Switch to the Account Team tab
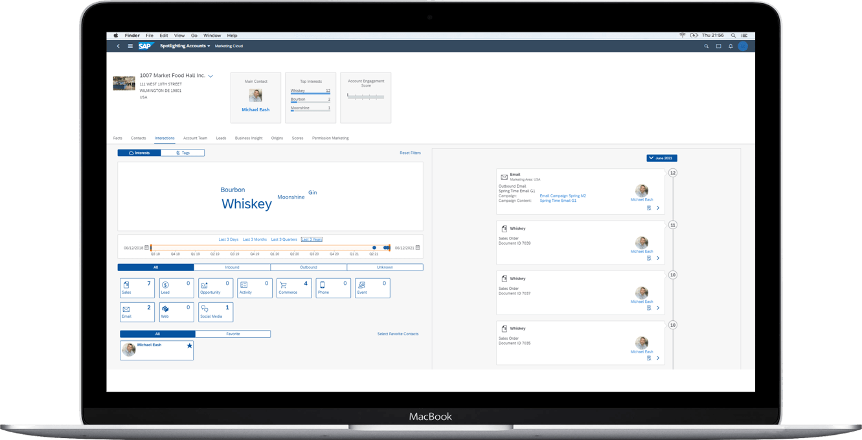Screen dimensions: 862x440 coord(195,138)
